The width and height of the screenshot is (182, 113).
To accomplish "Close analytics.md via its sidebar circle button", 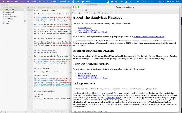I will [25, 10].
